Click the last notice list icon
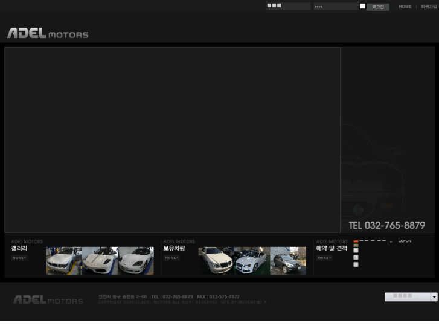 356,264
